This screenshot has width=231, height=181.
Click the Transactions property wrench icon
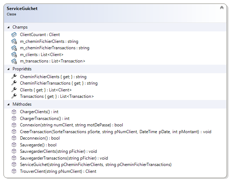pos(14,96)
